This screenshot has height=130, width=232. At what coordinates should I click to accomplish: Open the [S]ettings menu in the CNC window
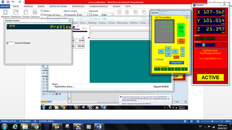pyautogui.click(x=92, y=23)
